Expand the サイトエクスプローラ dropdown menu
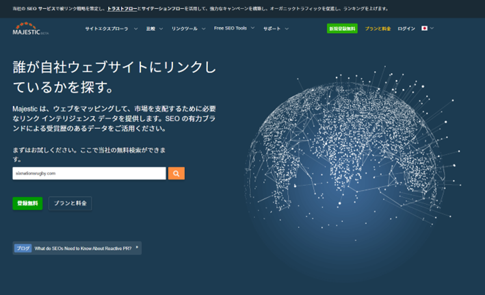485x295 pixels. pyautogui.click(x=111, y=29)
